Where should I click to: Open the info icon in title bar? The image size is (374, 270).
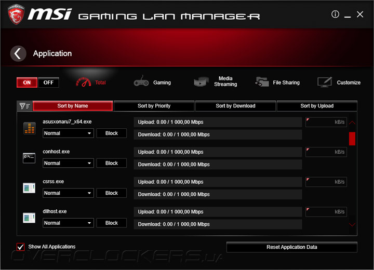(x=335, y=15)
